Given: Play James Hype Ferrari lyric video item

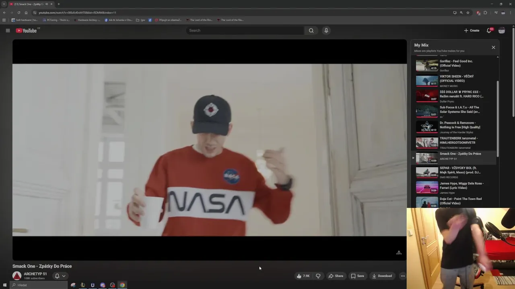Looking at the screenshot, I should tap(455, 187).
